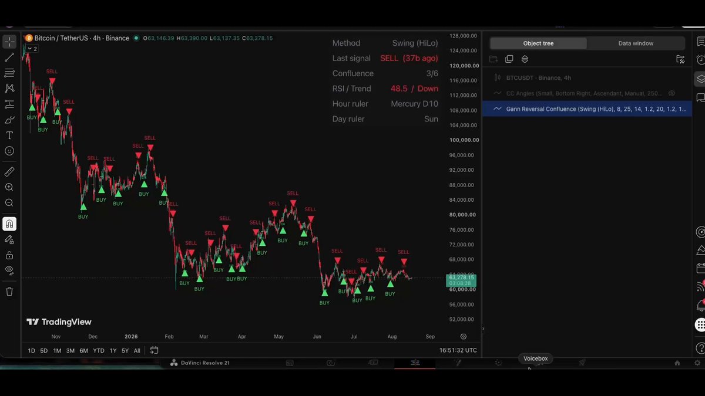Open the emoji icons tool
The image size is (705, 396).
[x=9, y=151]
